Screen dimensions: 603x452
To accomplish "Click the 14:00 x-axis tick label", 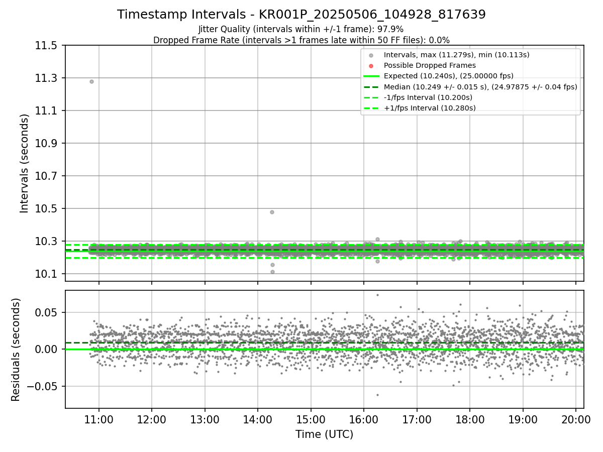I will [258, 419].
